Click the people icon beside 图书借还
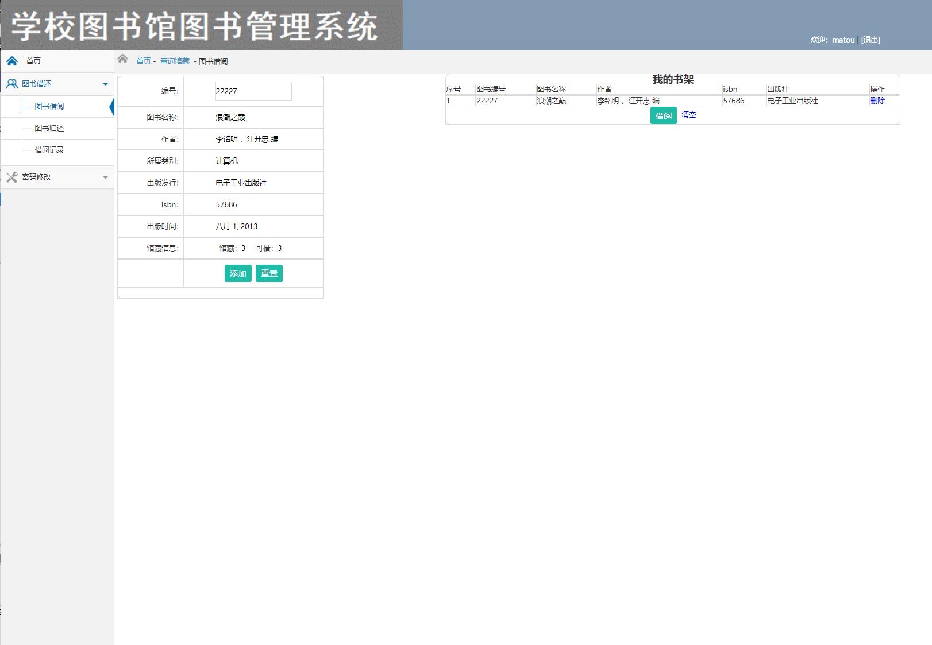932x645 pixels. [x=11, y=83]
